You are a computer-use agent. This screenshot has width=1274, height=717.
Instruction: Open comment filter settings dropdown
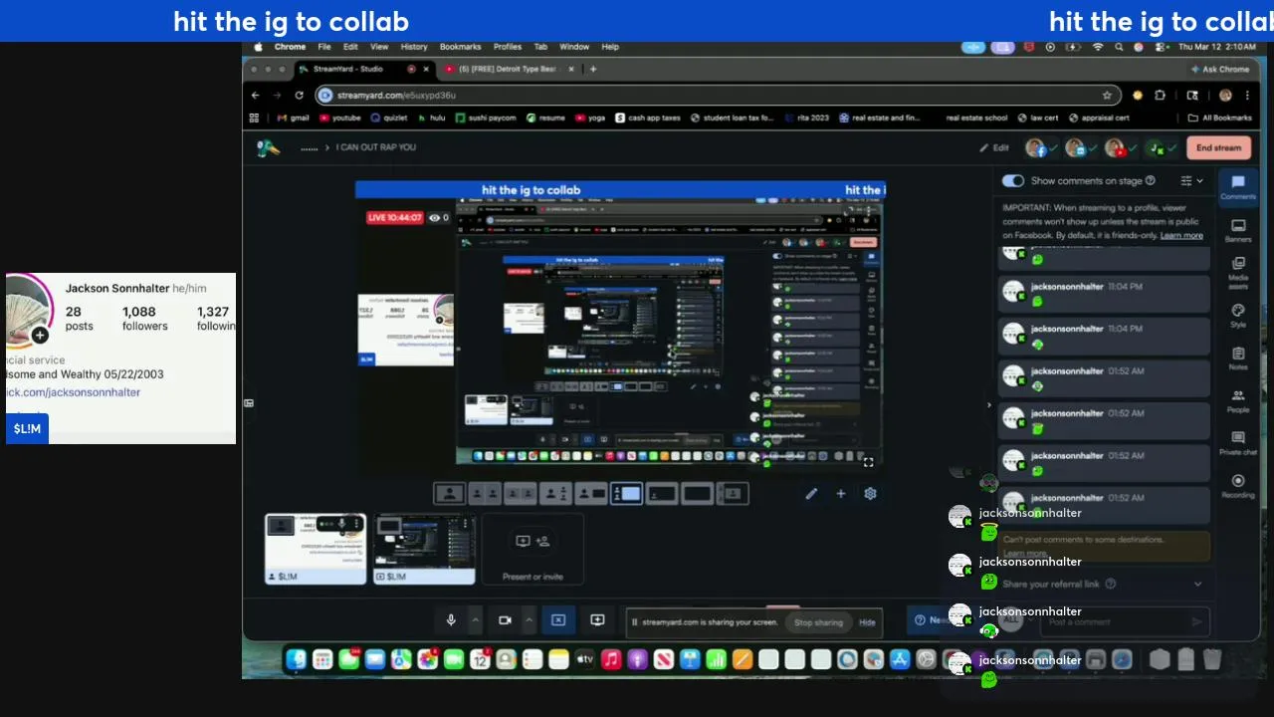[1191, 180]
